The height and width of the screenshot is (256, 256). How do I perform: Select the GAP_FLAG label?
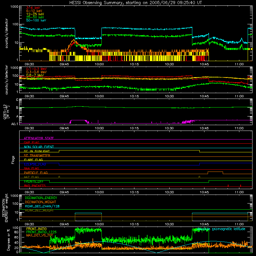31,142
